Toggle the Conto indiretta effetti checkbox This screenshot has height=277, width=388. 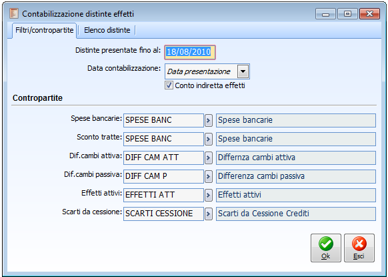(x=169, y=85)
